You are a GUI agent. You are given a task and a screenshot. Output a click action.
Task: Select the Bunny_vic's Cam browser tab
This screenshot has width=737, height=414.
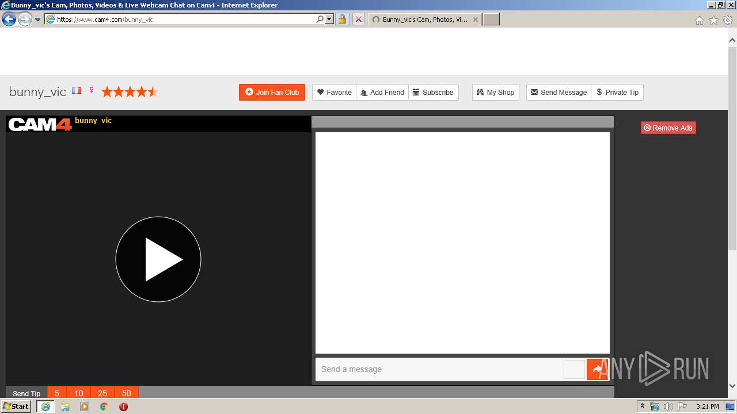pyautogui.click(x=424, y=20)
